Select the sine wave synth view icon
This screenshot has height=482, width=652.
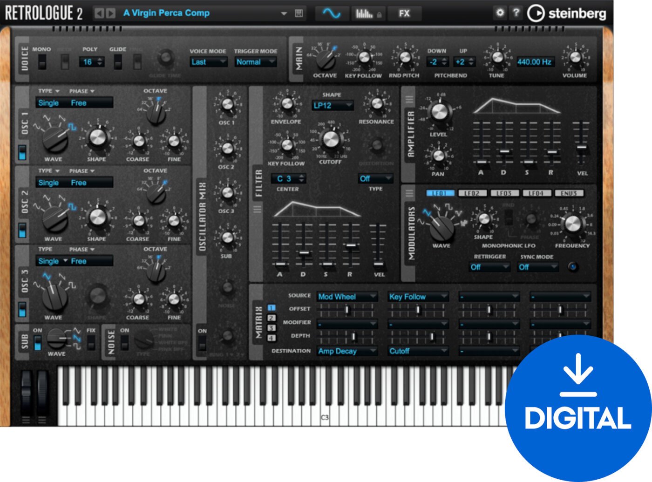(x=332, y=13)
